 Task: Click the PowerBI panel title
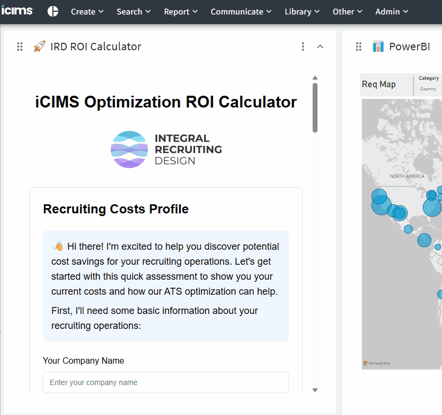409,47
